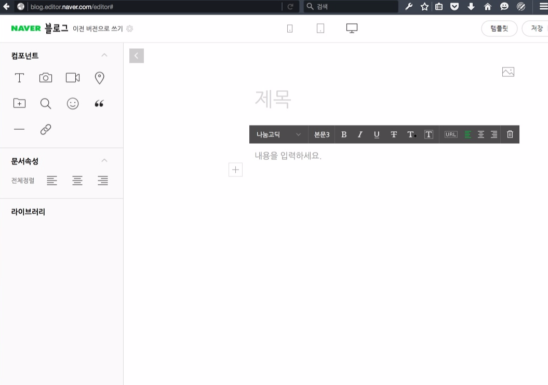Screen dimensions: 548x385
Task: Switch to desktop preview mode
Action: [x=352, y=29]
